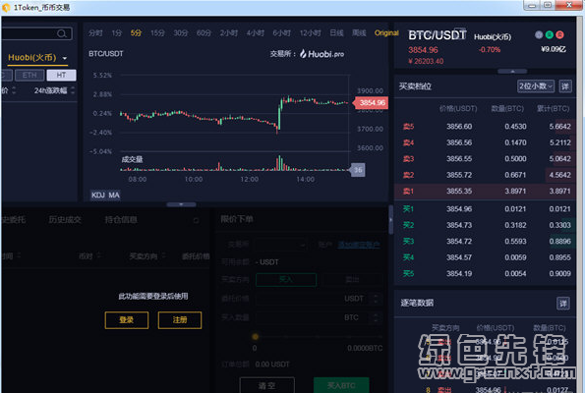Open the 2位小数 precision dropdown
The image size is (585, 393).
pos(536,86)
